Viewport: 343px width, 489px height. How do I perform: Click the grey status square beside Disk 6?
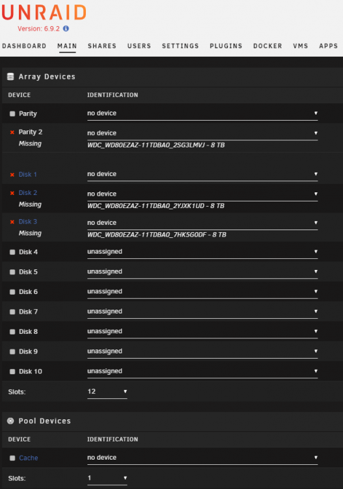point(12,292)
